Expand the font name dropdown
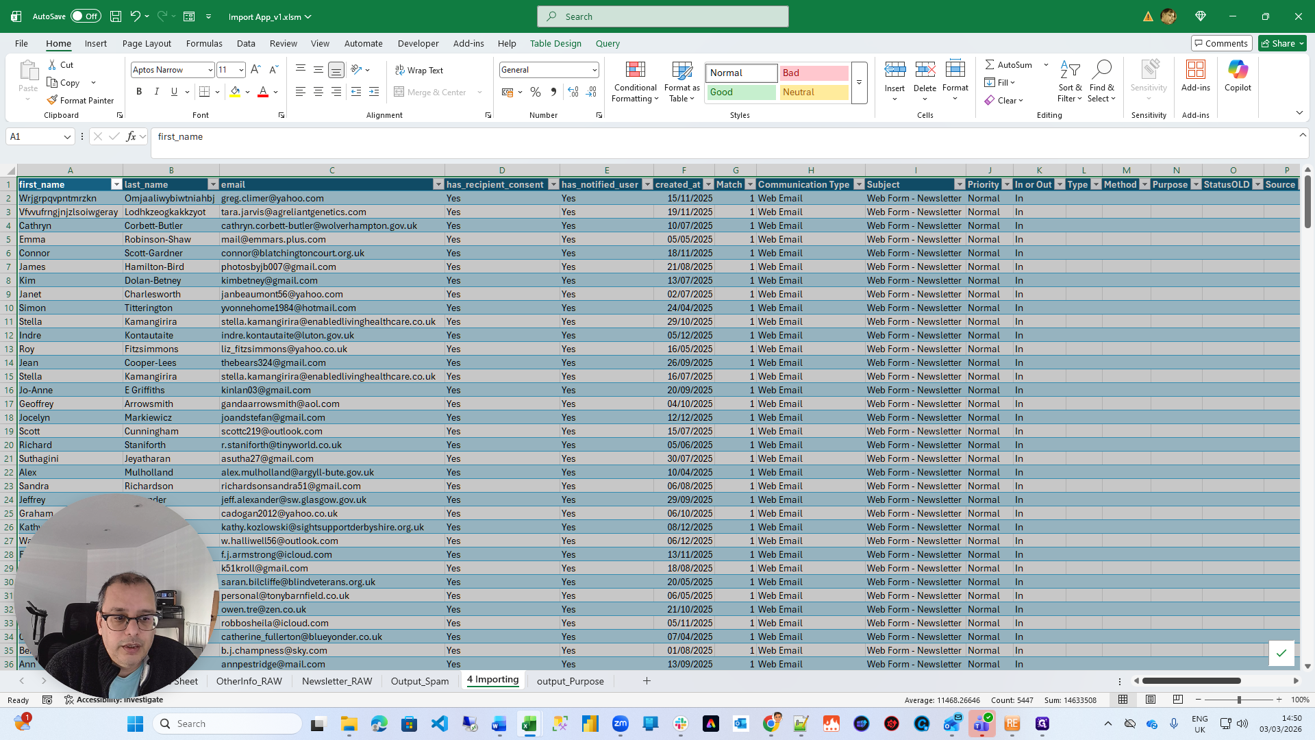 tap(210, 70)
